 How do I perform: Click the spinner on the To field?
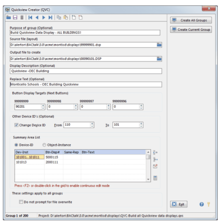pyautogui.click(x=141, y=125)
